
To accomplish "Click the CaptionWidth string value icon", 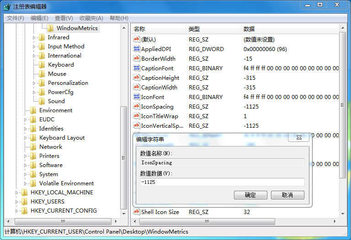I will tap(137, 87).
